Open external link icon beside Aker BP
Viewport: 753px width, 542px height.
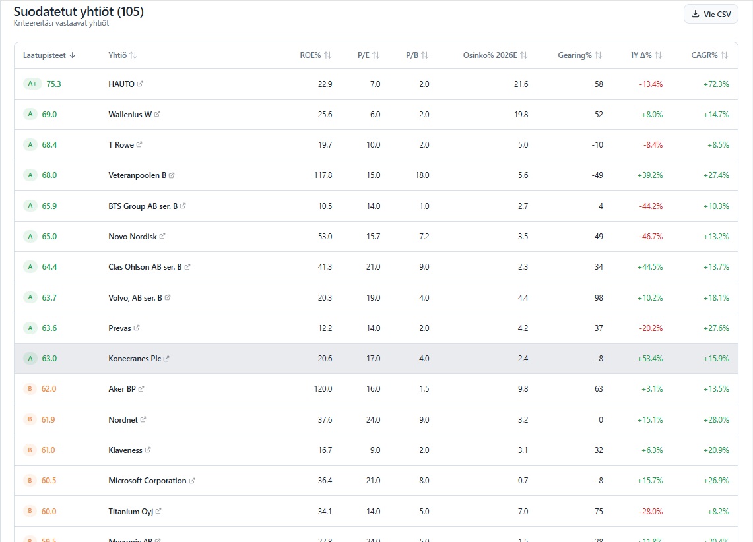tap(141, 389)
